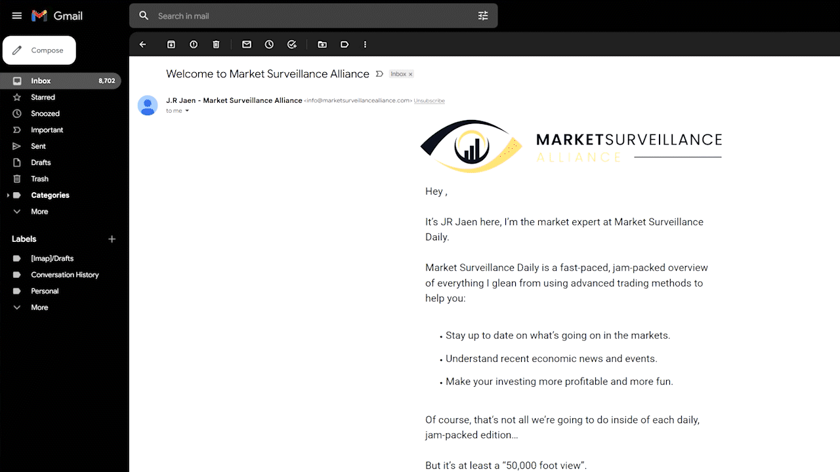Click the 8,702 unread count

(106, 81)
